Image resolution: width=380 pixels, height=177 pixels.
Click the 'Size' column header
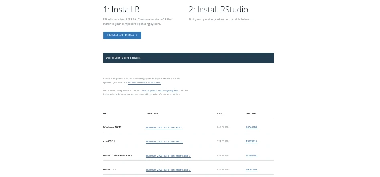click(219, 114)
